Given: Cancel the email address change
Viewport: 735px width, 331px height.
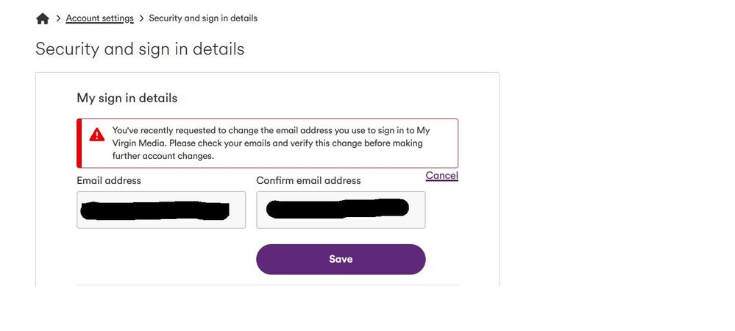Looking at the screenshot, I should pyautogui.click(x=442, y=175).
